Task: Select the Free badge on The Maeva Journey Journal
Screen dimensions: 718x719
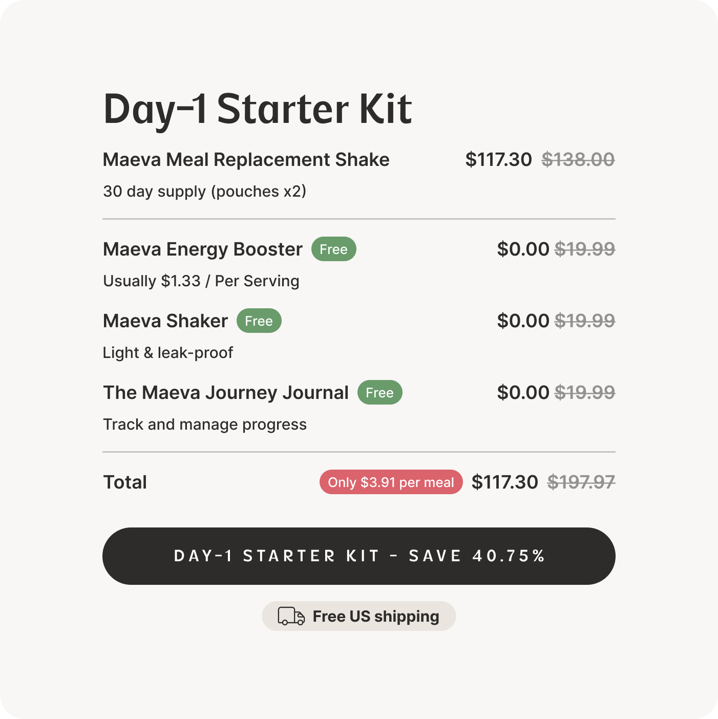Action: tap(379, 392)
